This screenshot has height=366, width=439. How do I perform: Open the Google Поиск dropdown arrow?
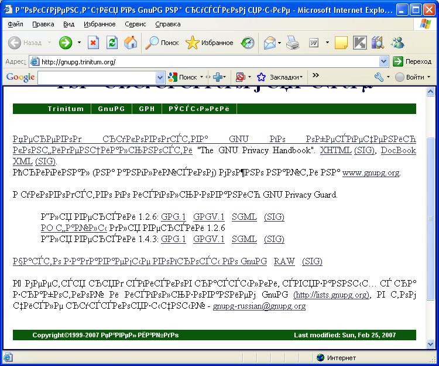(201, 77)
